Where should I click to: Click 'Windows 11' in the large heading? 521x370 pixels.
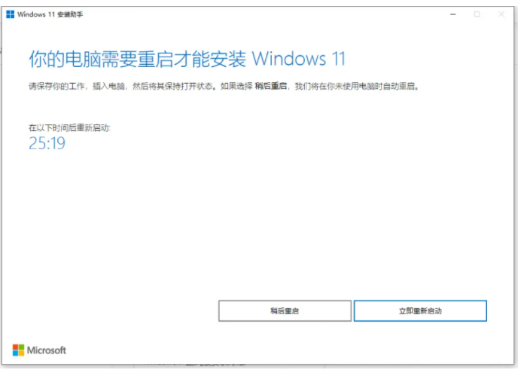click(x=299, y=60)
